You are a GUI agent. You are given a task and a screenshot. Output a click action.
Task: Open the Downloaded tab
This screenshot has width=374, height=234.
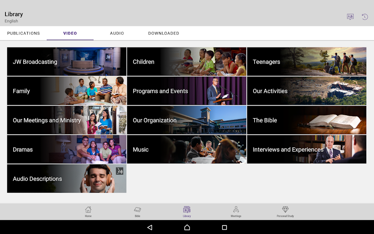(164, 33)
